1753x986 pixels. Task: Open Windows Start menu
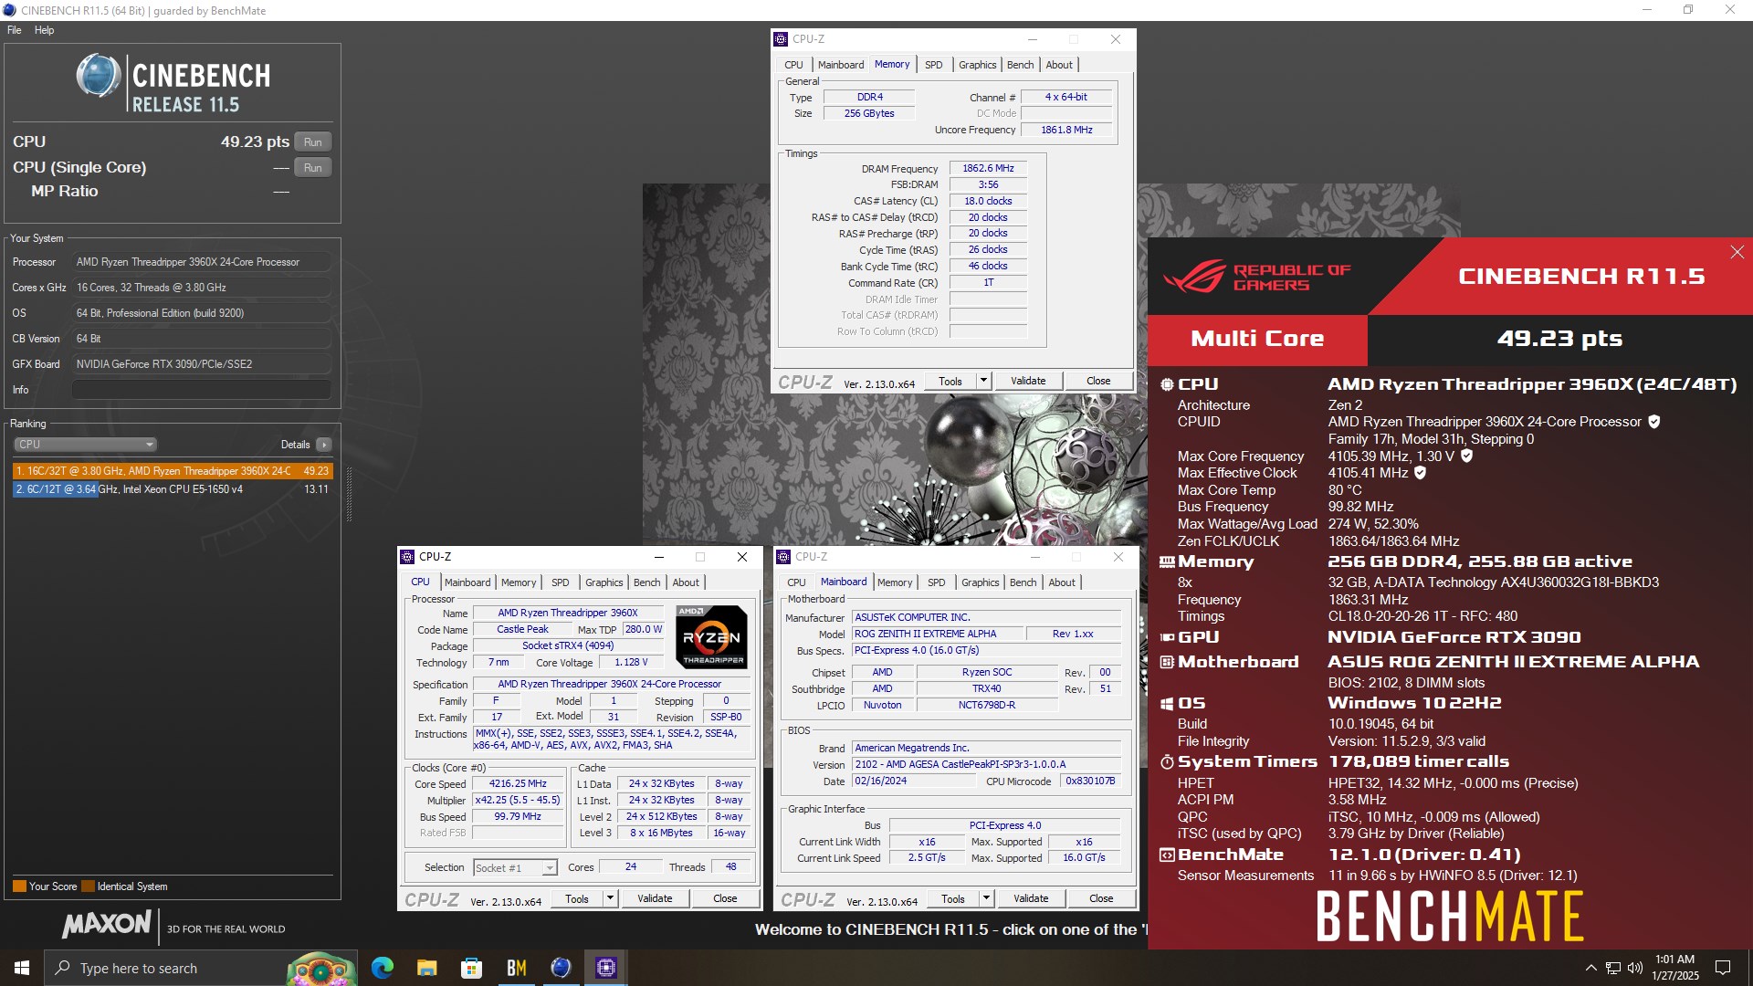click(22, 968)
